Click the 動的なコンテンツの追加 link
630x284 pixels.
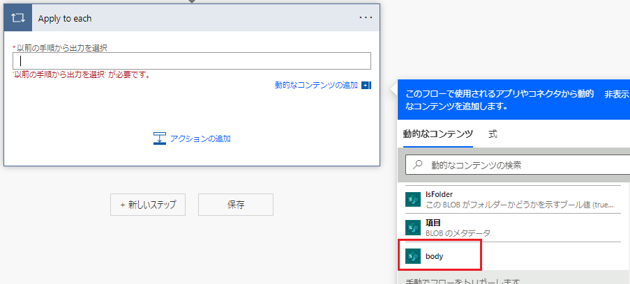pyautogui.click(x=316, y=85)
